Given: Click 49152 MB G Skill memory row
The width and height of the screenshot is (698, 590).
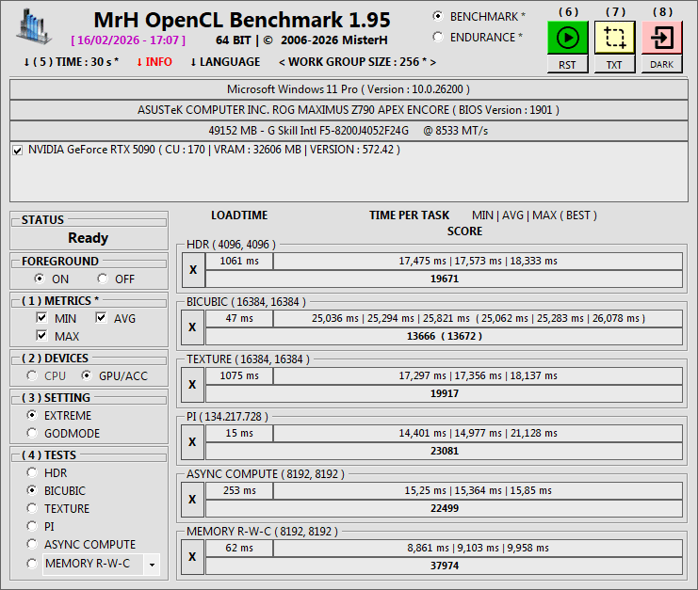Looking at the screenshot, I should (349, 131).
